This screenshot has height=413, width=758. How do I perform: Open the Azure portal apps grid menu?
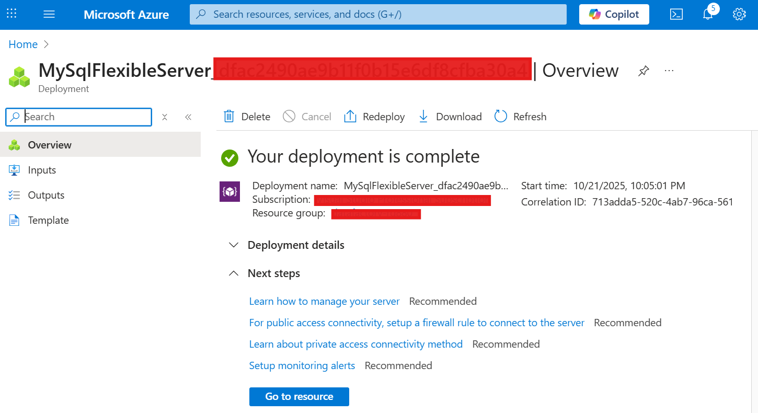12,14
